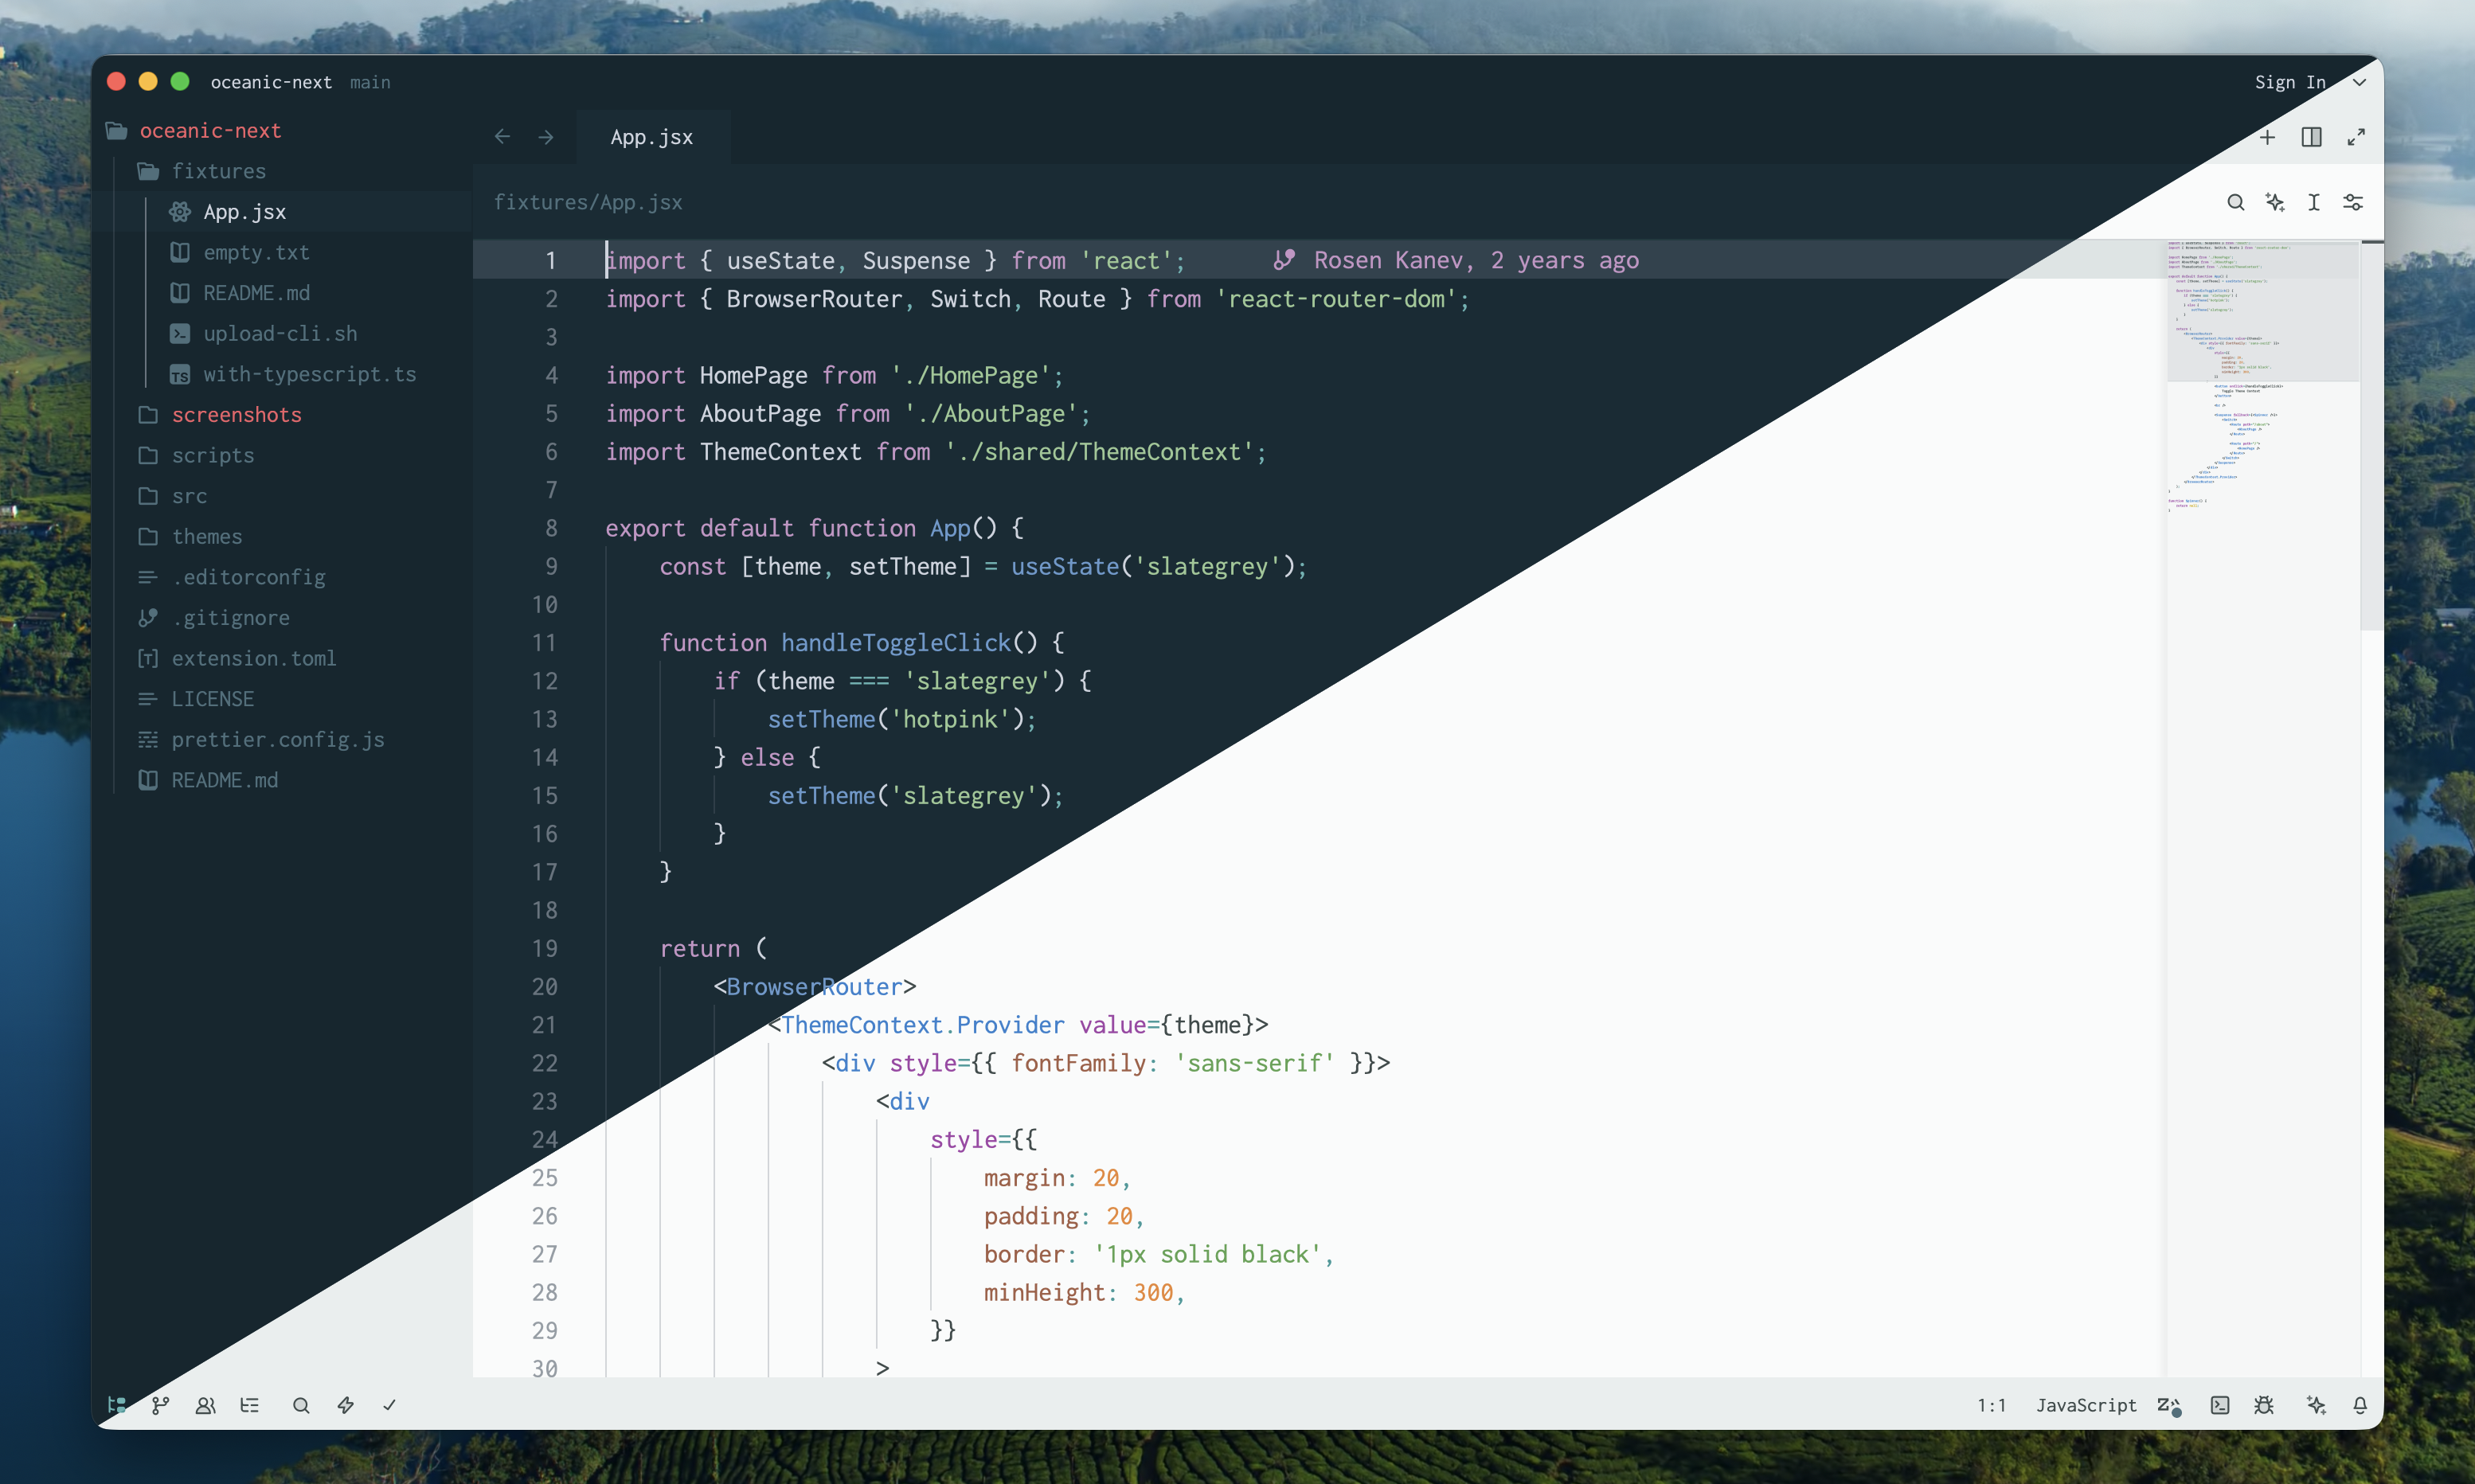The width and height of the screenshot is (2475, 1484).
Task: Open the assistant sparkle icon in status bar
Action: (2316, 1405)
